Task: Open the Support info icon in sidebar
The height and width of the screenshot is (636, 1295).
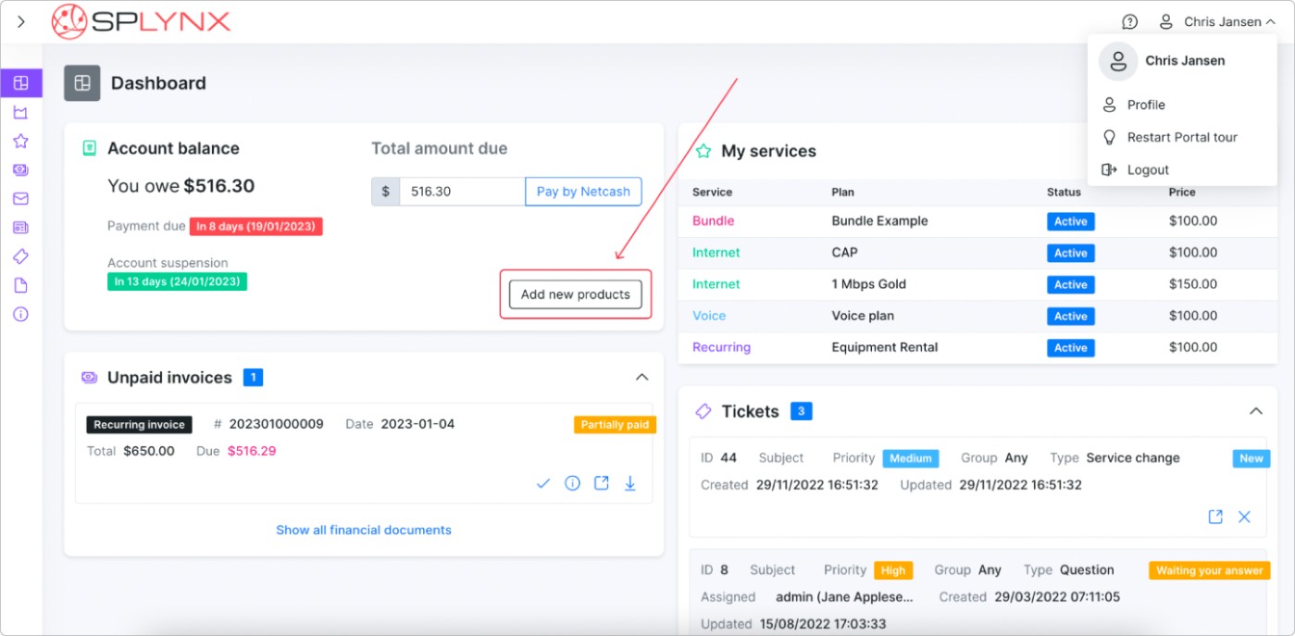Action: [x=20, y=314]
